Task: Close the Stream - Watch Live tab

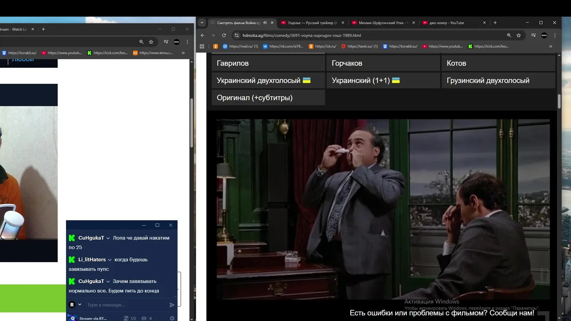Action: [32, 29]
